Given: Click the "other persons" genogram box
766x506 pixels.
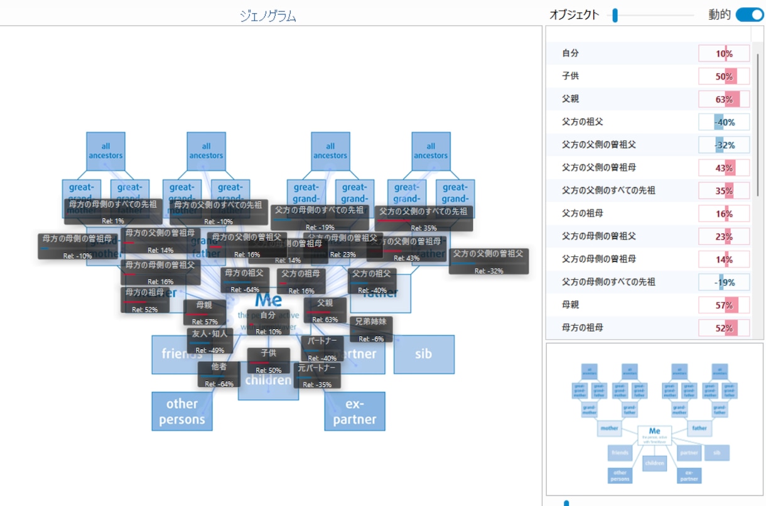Looking at the screenshot, I should pyautogui.click(x=182, y=411).
